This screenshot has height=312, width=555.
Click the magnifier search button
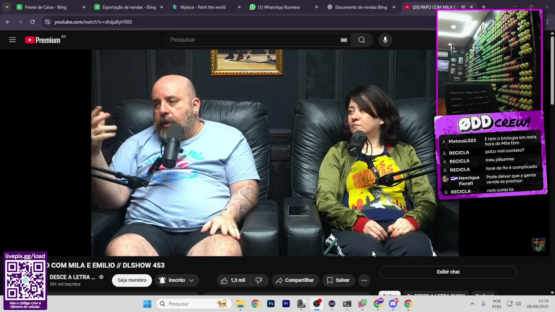(362, 40)
